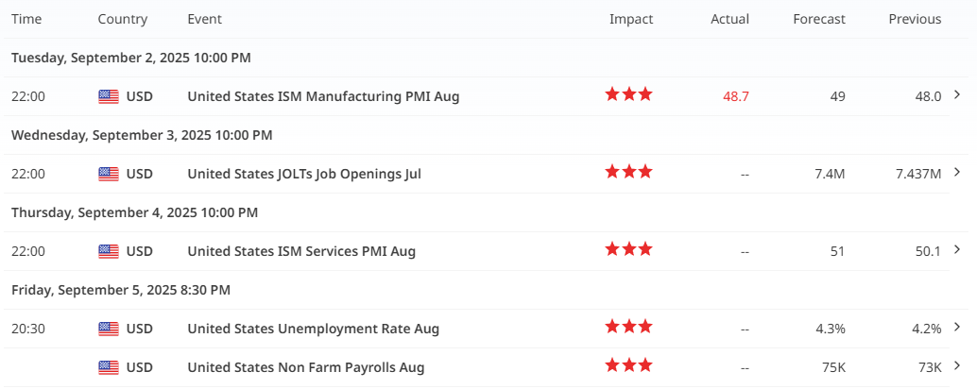Click impact stars for Non Farm Payrolls
The height and width of the screenshot is (389, 977).
point(628,365)
